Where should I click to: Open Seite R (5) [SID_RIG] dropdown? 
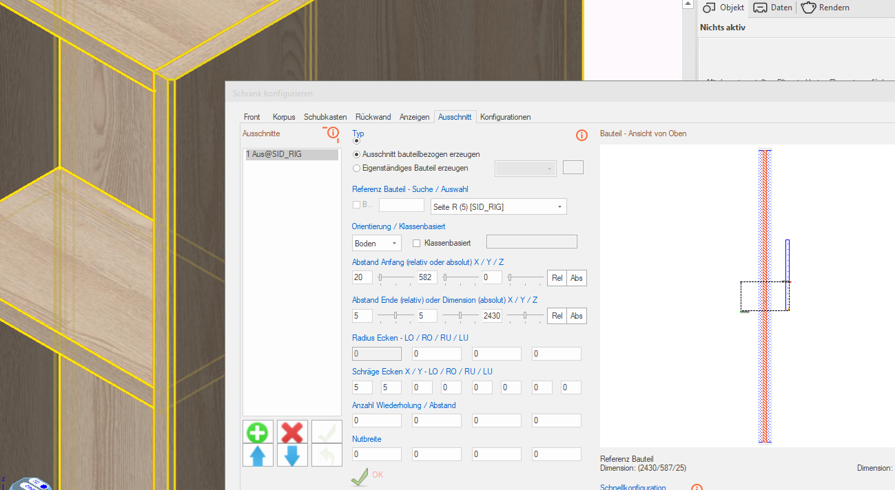click(x=498, y=206)
